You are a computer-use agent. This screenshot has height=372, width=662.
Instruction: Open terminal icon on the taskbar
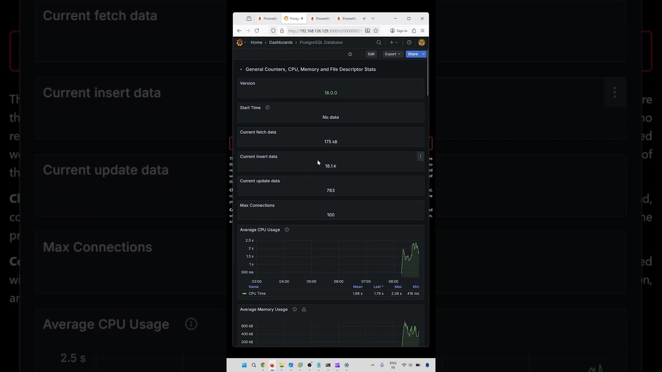tap(328, 365)
